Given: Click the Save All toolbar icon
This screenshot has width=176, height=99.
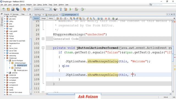Looking at the screenshot, I should click(18, 9).
